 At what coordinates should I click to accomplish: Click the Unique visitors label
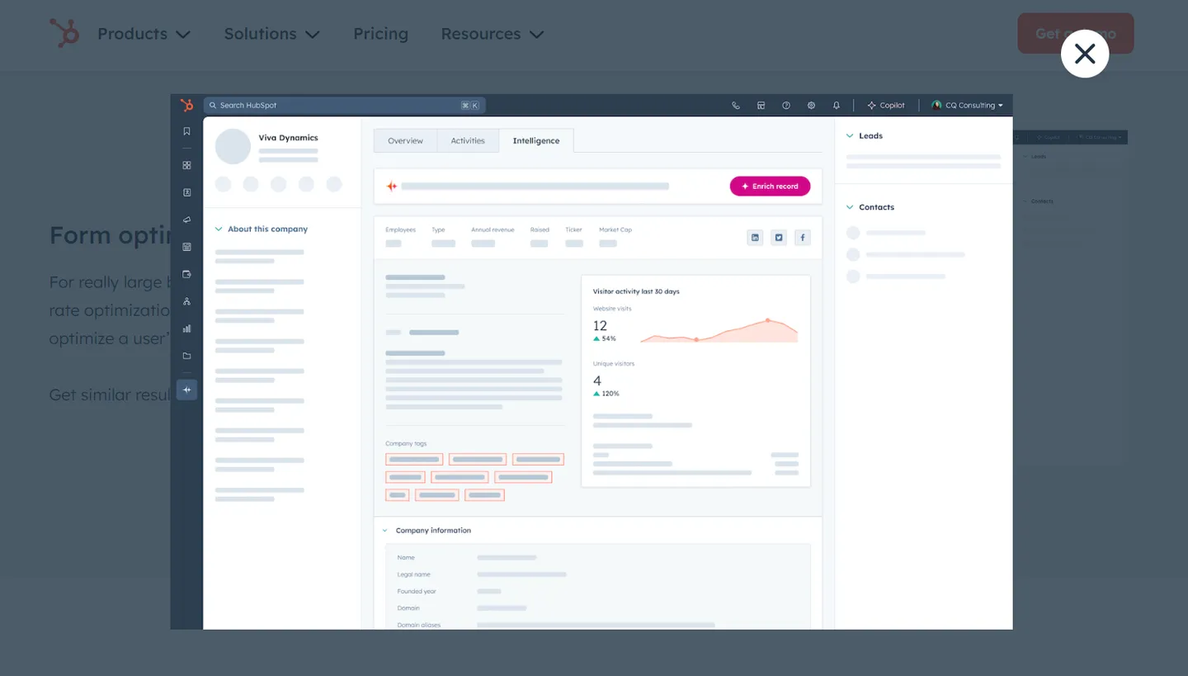point(614,363)
